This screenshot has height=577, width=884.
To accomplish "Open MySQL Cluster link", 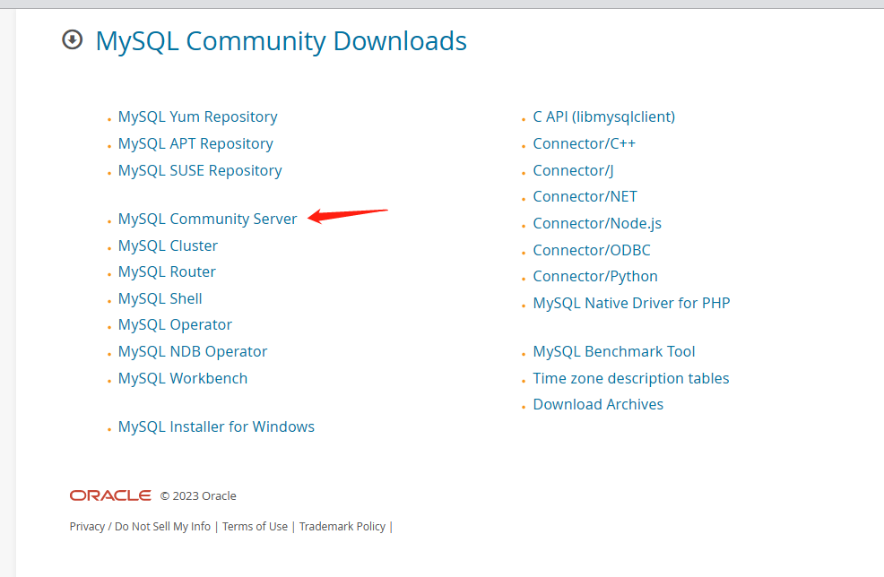I will (x=168, y=245).
